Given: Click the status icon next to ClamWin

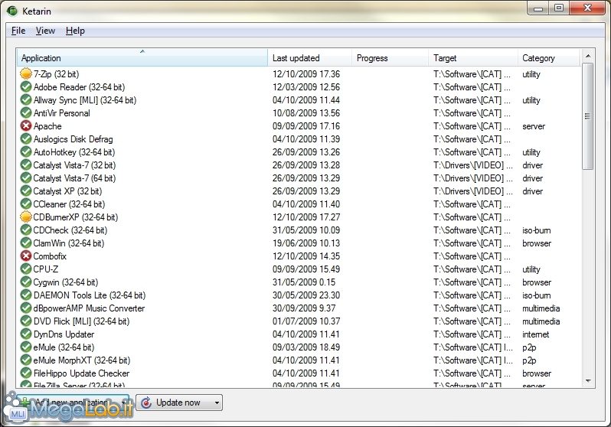Looking at the screenshot, I should pos(26,243).
